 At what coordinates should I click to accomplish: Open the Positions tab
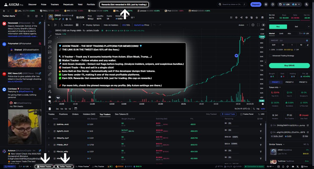coord(63,114)
